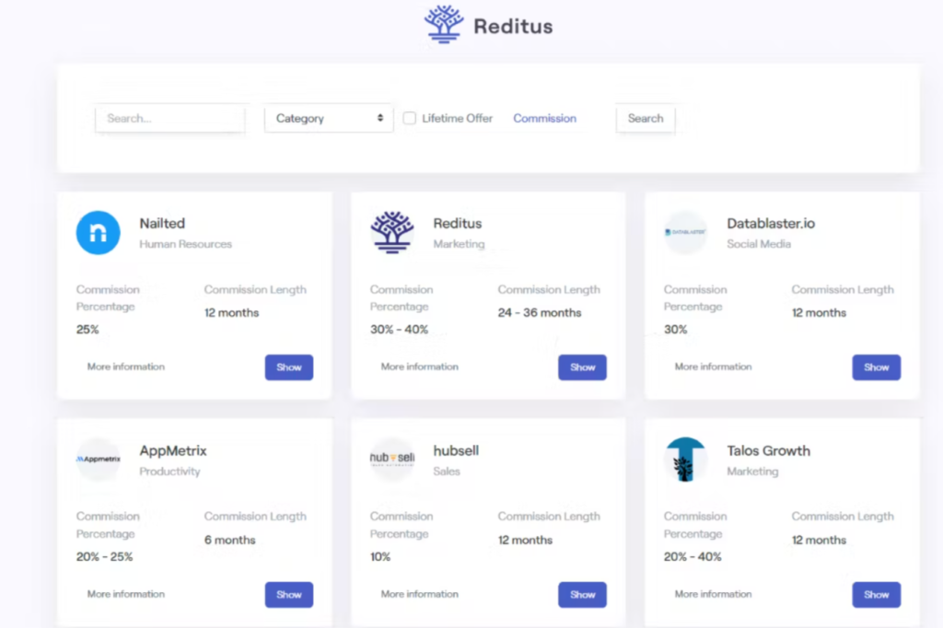The height and width of the screenshot is (628, 943).
Task: Click the Reditus card tree logo
Action: [x=392, y=232]
